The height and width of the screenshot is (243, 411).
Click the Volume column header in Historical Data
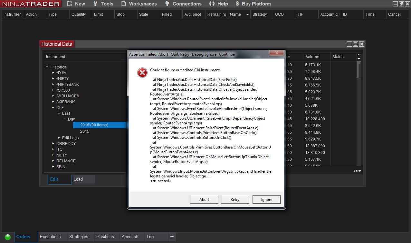[317, 57]
